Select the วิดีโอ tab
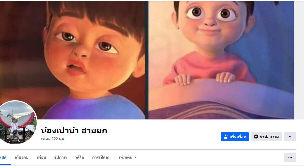Image resolution: width=304 pixels, height=166 pixels. (x=79, y=157)
